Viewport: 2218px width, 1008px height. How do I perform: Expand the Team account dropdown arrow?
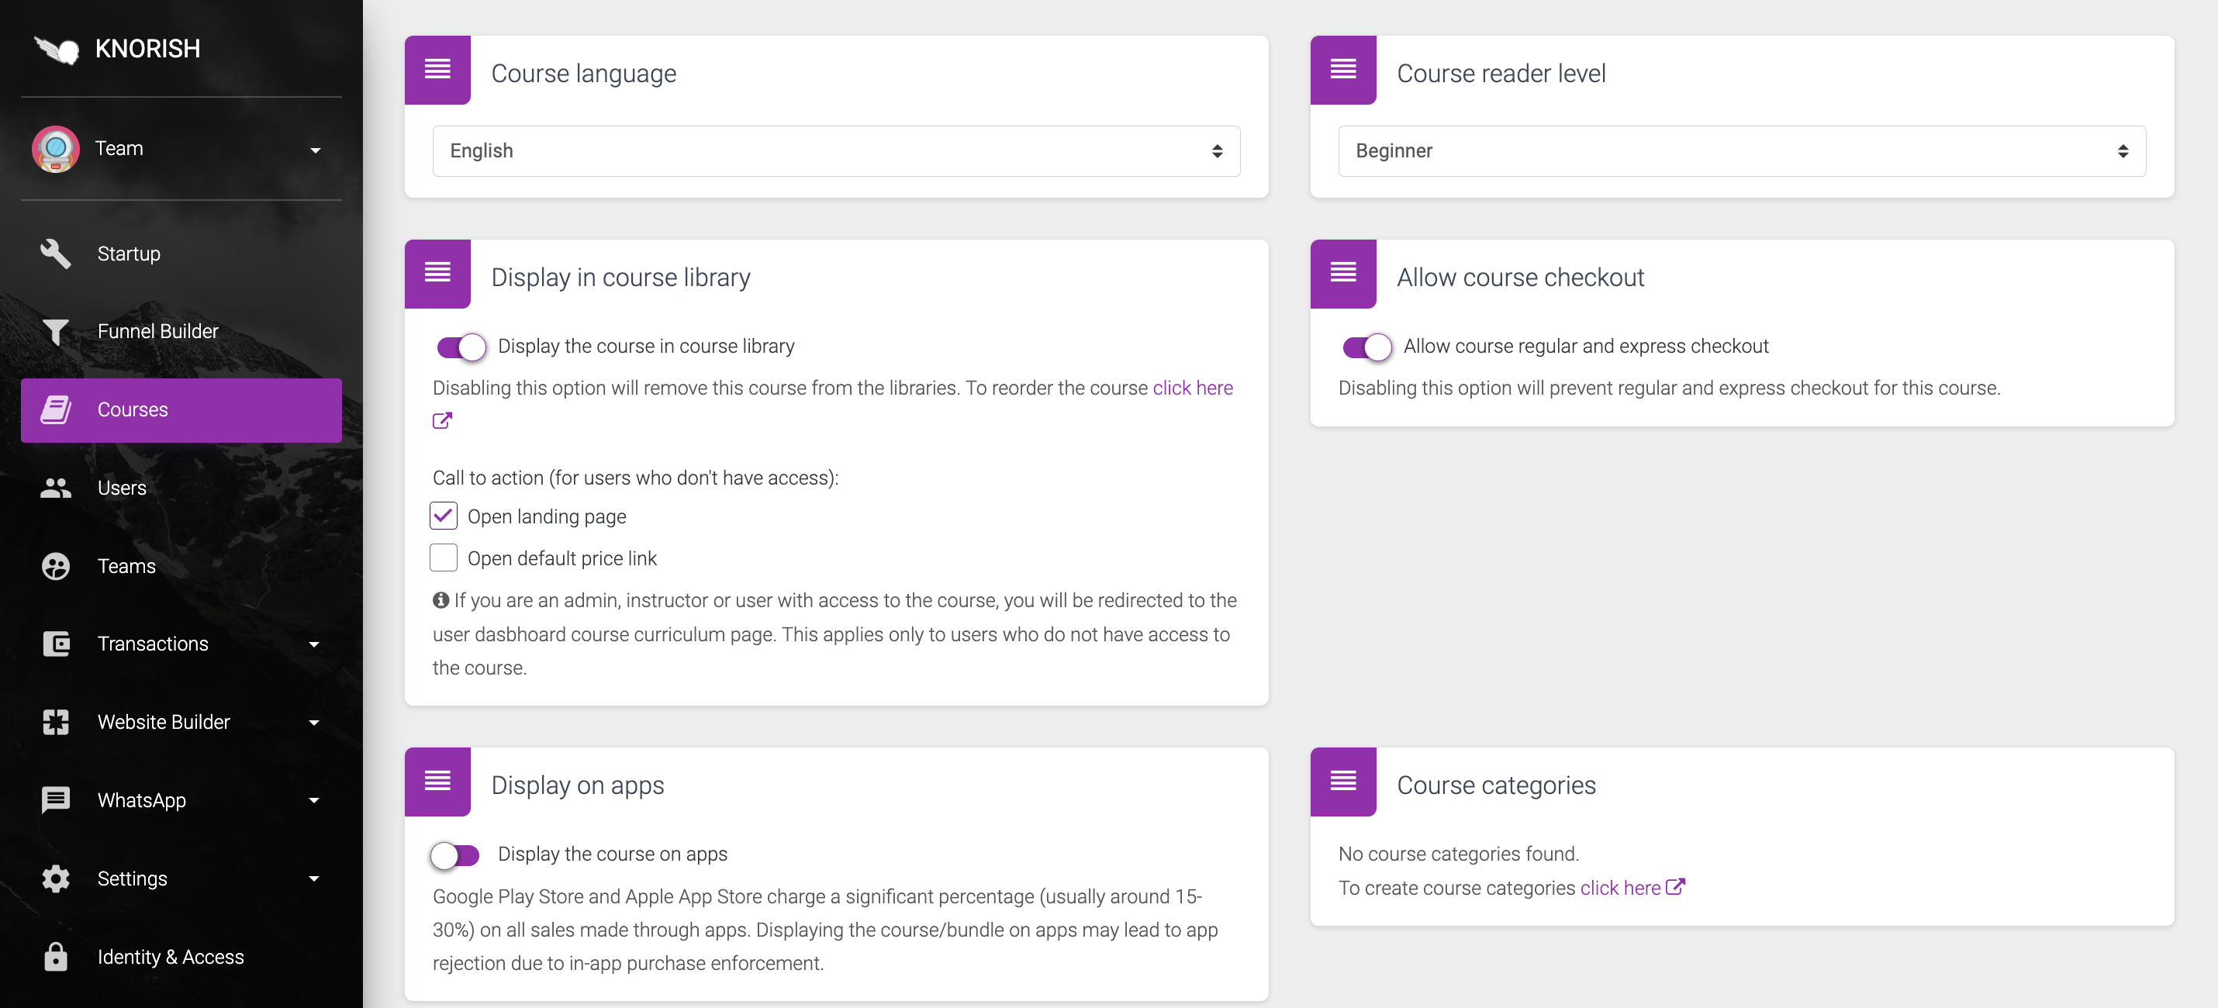pos(315,150)
